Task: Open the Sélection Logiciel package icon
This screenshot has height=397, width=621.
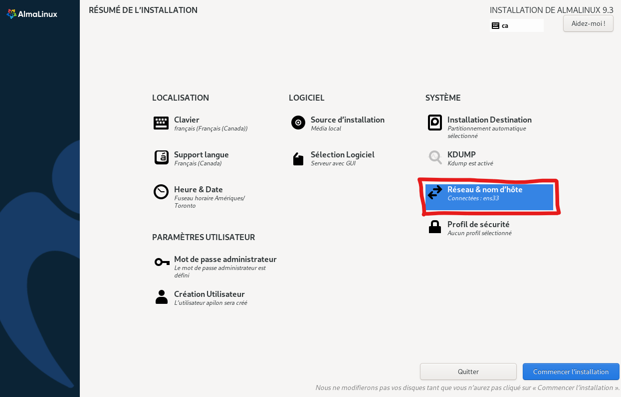Action: [298, 159]
